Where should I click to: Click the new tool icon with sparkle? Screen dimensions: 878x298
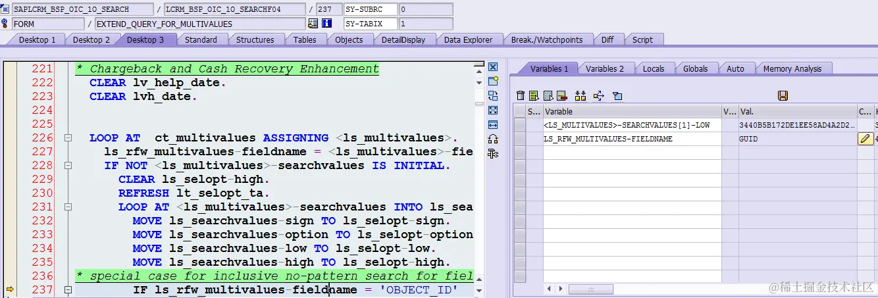click(493, 82)
